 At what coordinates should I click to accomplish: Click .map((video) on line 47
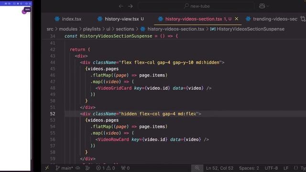point(106,82)
